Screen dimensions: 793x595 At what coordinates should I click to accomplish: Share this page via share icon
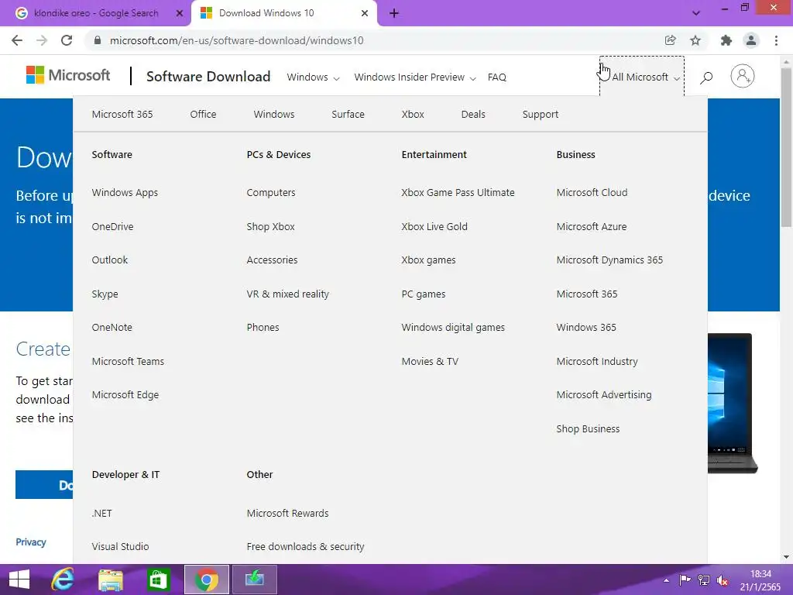670,40
